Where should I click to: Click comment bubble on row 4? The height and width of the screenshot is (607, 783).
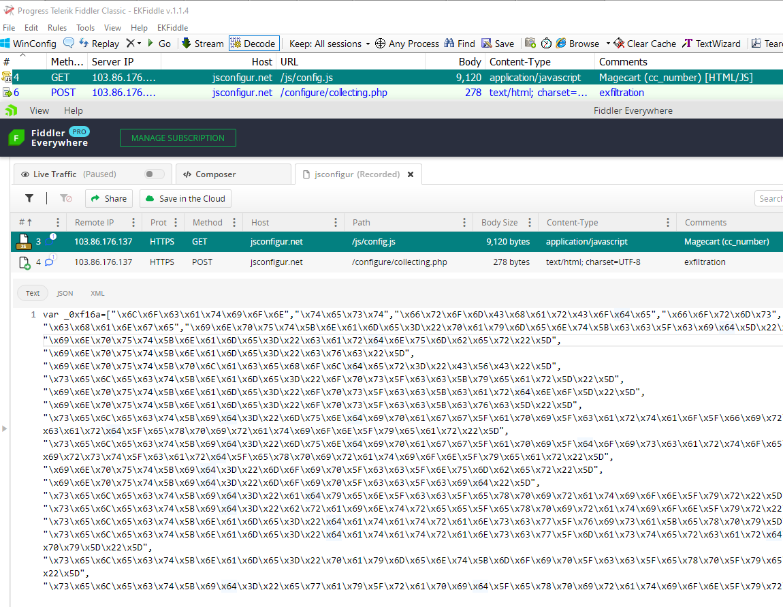(x=50, y=261)
